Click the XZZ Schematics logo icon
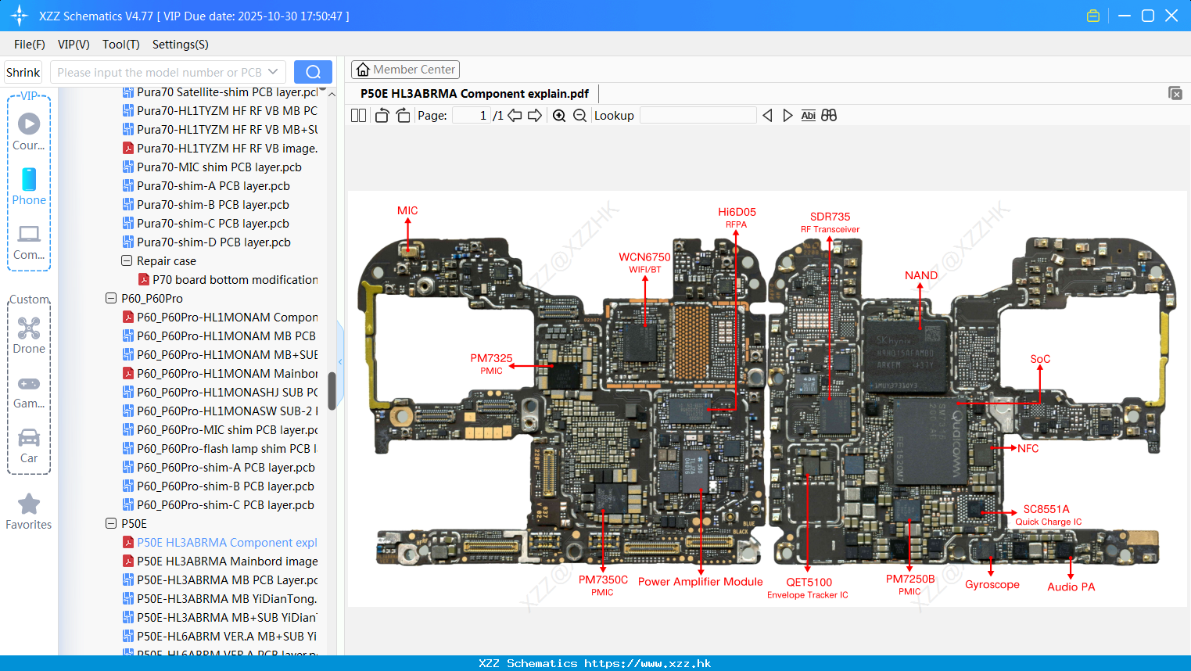 20,16
